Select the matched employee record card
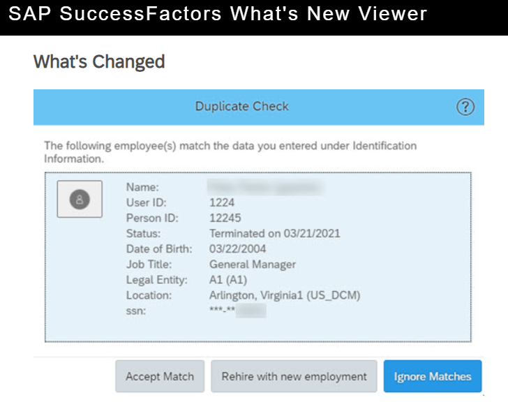This screenshot has width=508, height=402. click(258, 258)
